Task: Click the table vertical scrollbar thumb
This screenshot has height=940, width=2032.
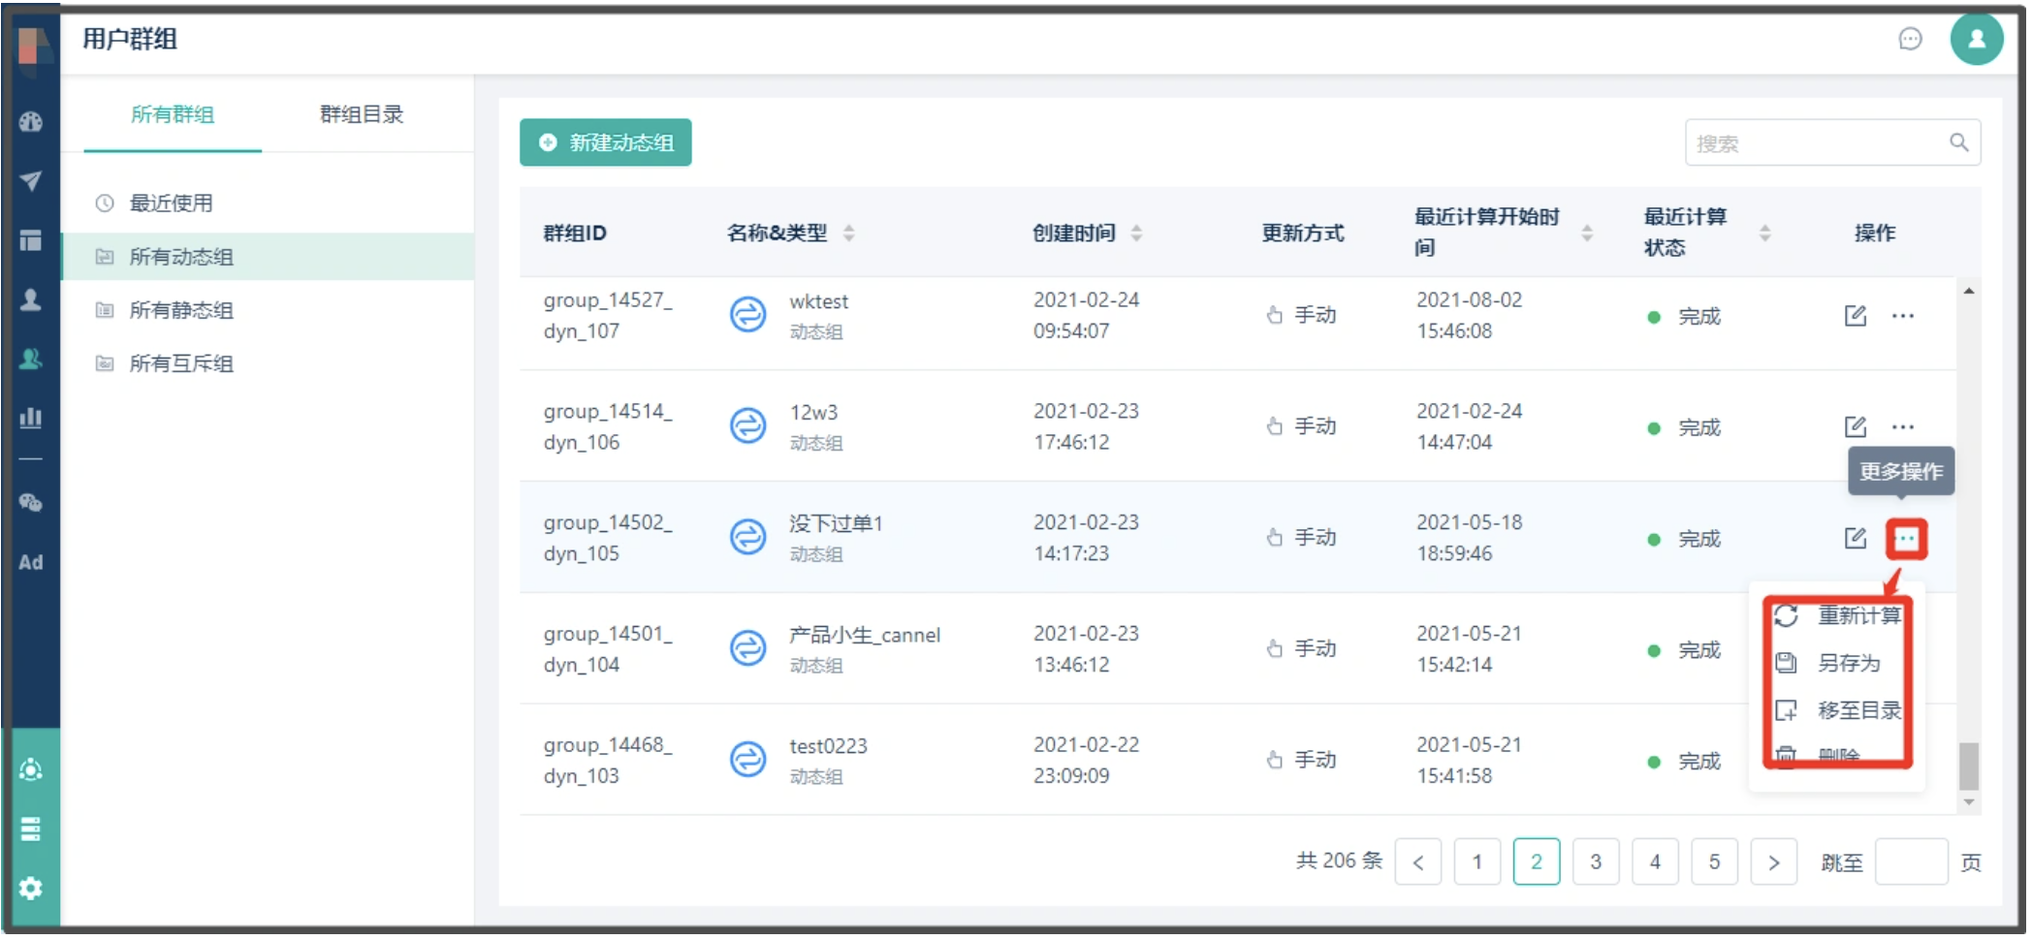Action: point(1969,767)
